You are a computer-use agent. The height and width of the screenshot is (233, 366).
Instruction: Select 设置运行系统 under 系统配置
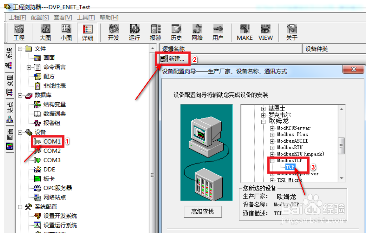click(60, 225)
